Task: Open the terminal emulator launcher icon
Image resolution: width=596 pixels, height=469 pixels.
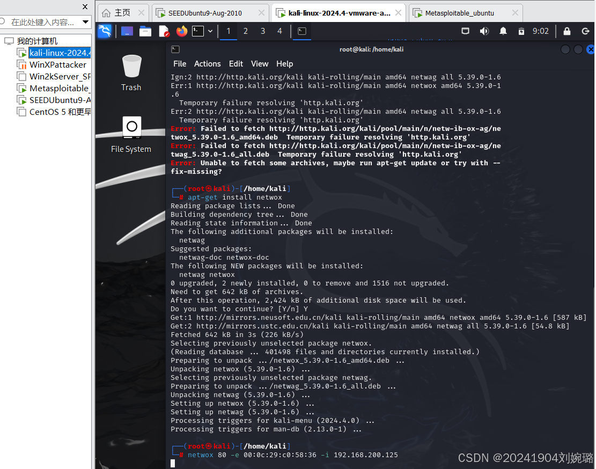Action: click(198, 31)
